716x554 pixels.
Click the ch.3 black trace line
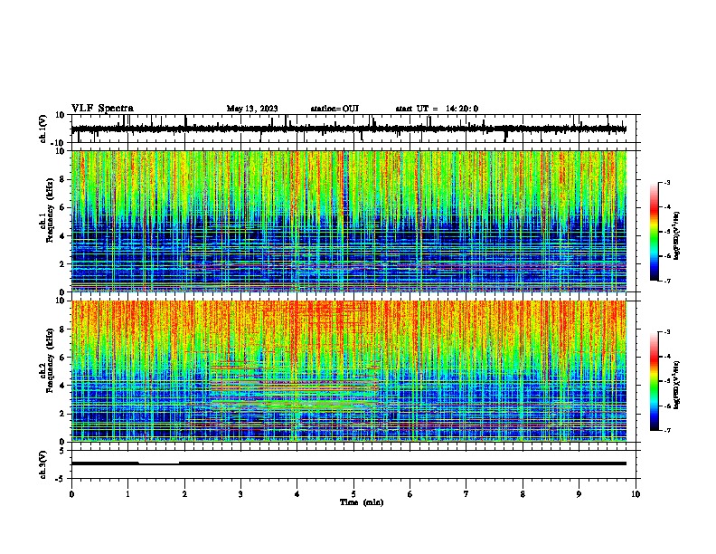point(348,463)
